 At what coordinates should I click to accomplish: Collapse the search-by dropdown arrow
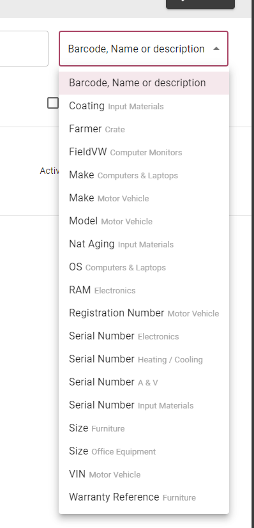[216, 49]
